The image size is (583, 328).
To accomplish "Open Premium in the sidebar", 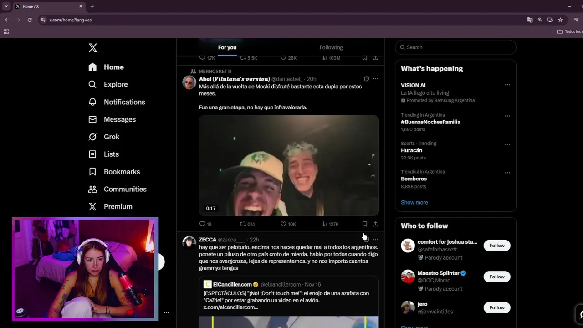I will coord(111,206).
